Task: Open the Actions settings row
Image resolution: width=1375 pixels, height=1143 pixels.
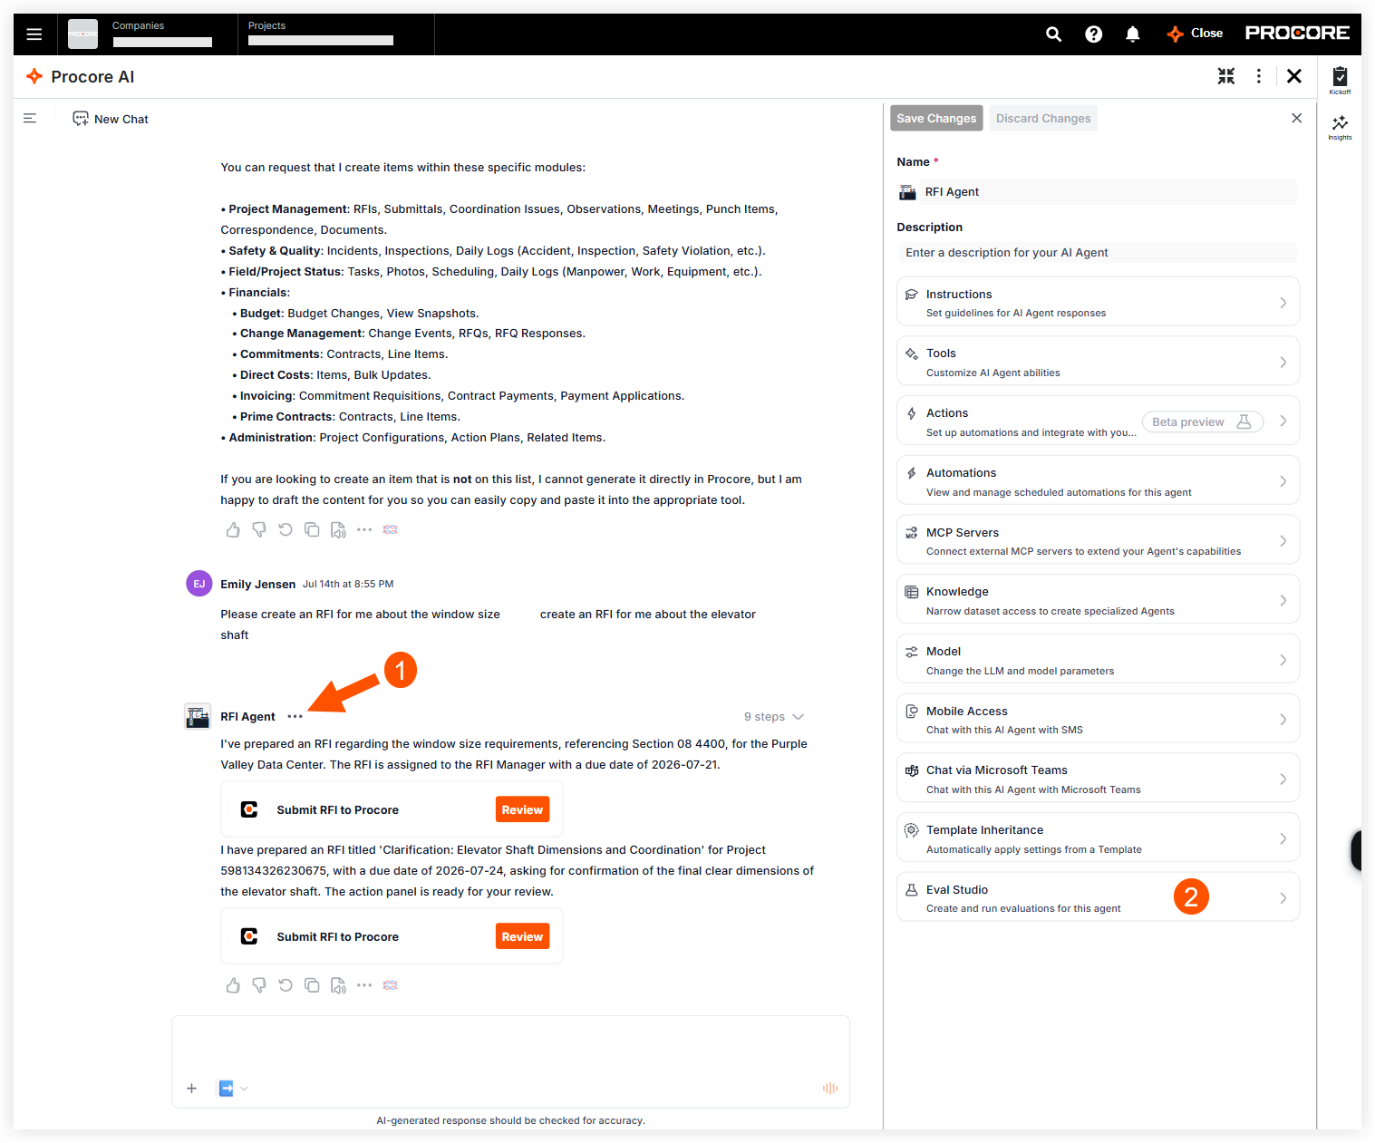Action: pyautogui.click(x=1098, y=421)
